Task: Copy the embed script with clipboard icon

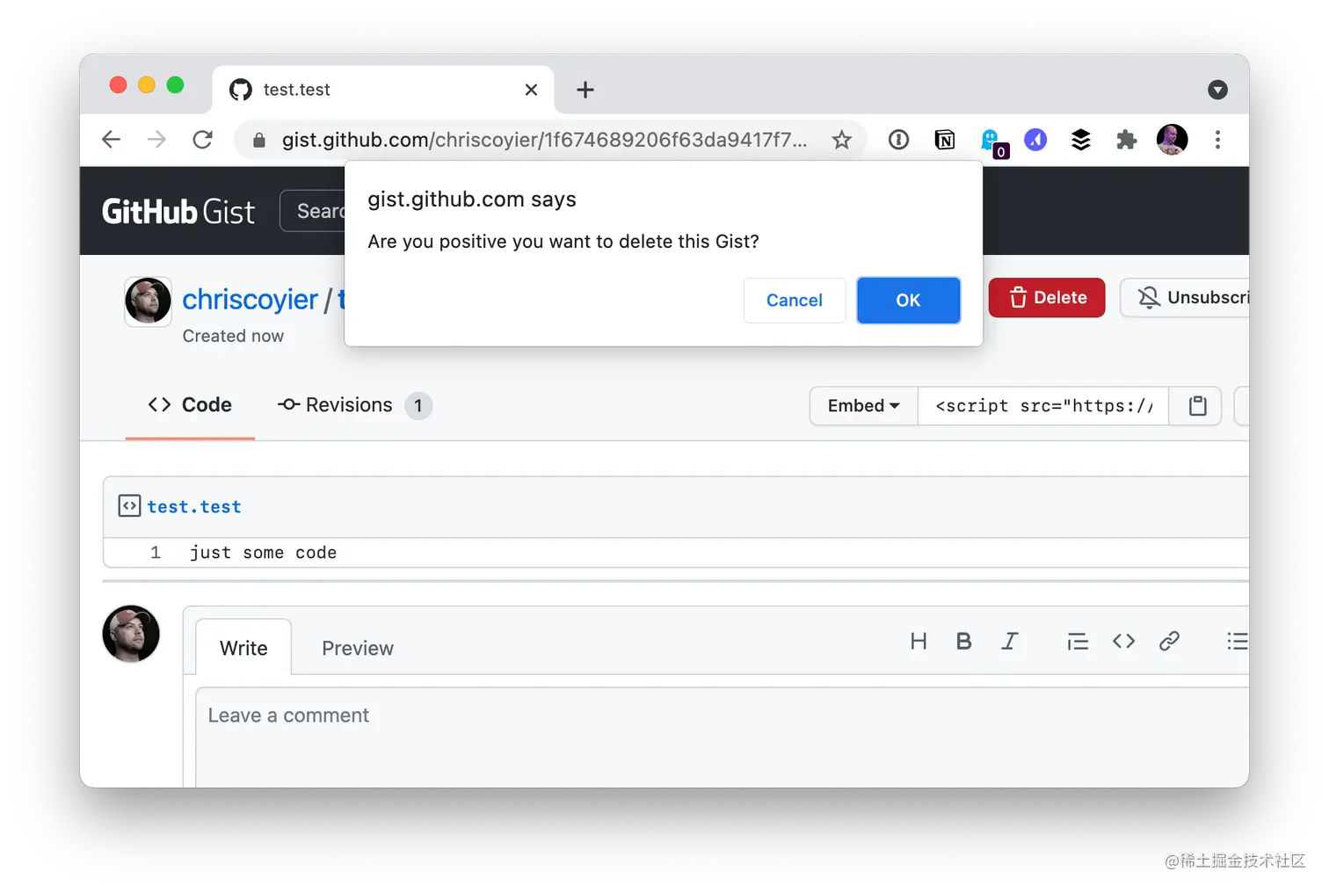Action: (x=1197, y=406)
